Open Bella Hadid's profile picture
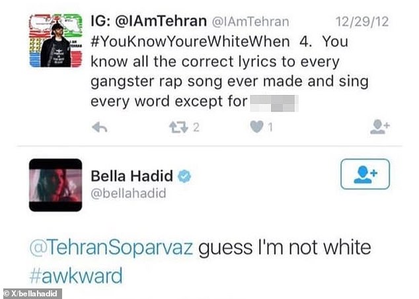Screen dimensions: 419x299 point(56,185)
